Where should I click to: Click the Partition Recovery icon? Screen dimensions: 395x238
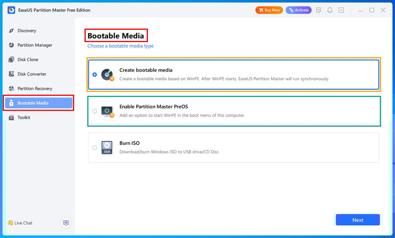pyautogui.click(x=11, y=88)
